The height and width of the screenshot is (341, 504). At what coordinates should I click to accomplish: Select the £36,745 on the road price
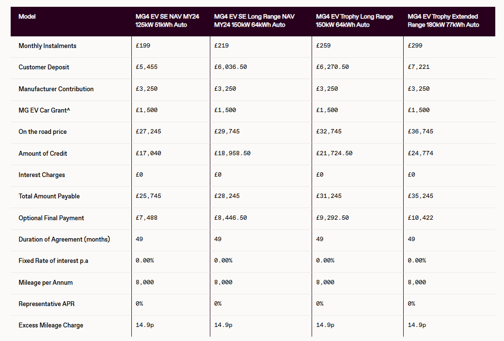(420, 132)
